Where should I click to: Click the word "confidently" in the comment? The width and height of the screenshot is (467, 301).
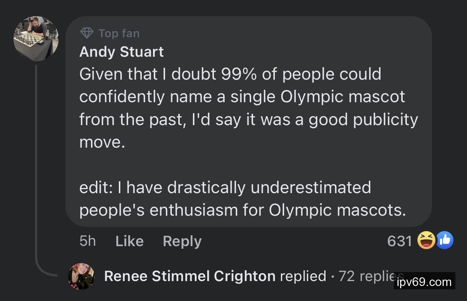(x=122, y=97)
